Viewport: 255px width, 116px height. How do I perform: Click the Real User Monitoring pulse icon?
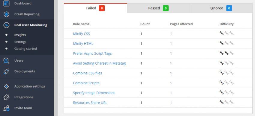[x=6, y=25]
